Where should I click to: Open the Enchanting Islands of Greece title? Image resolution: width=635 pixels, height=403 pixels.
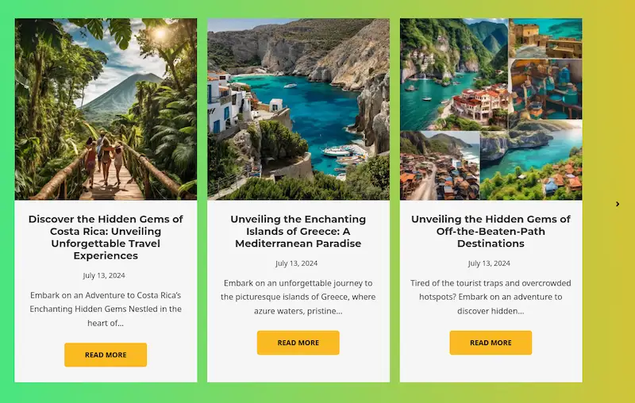pyautogui.click(x=298, y=231)
